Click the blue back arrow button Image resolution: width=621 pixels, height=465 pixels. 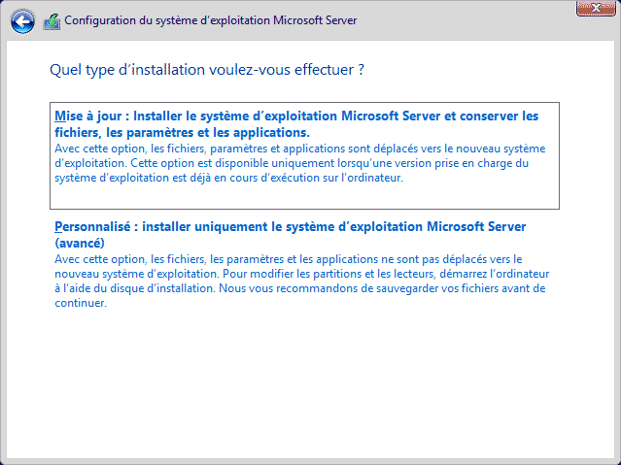(x=22, y=19)
